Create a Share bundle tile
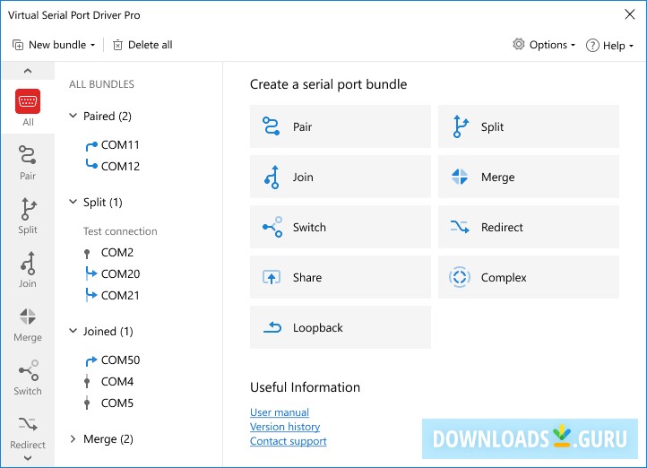 pos(341,277)
